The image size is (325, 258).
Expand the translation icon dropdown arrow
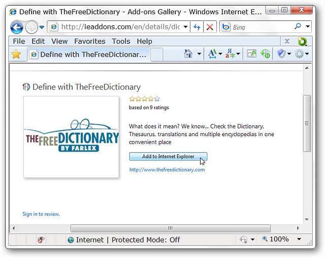click(x=238, y=54)
